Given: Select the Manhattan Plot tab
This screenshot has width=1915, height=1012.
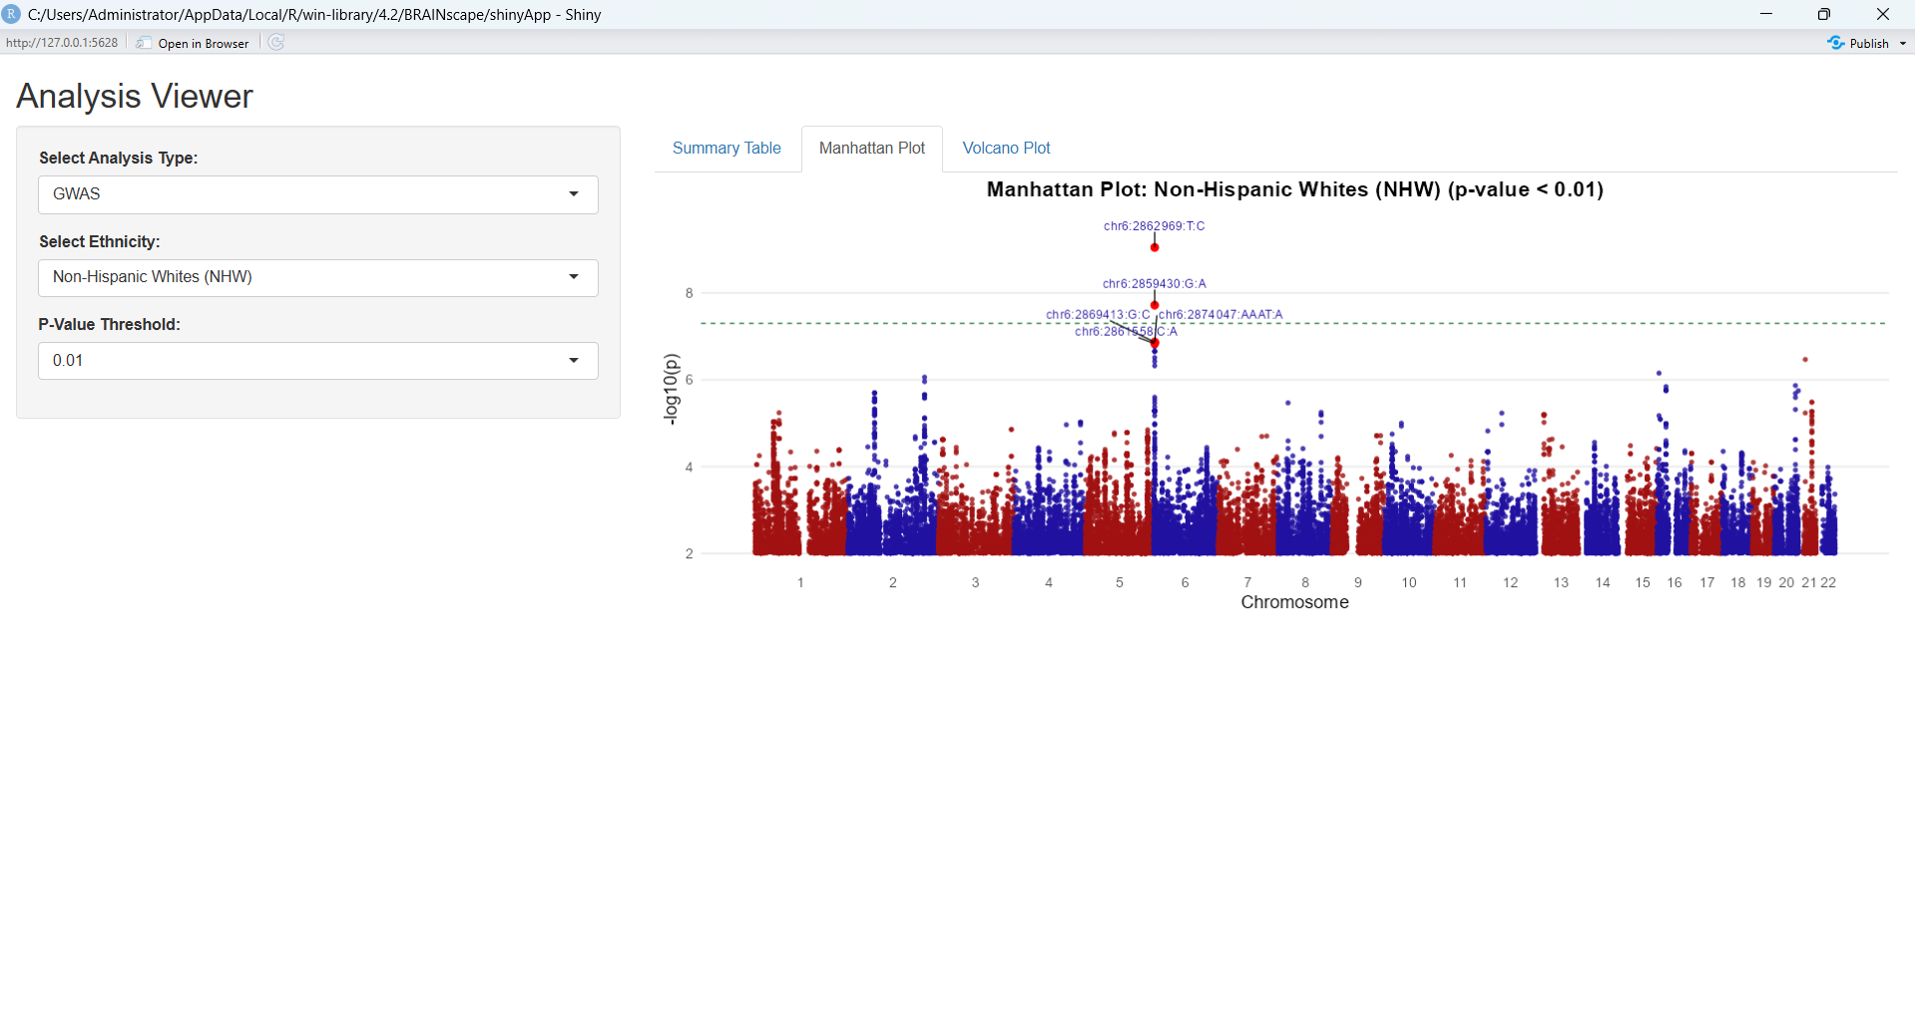Looking at the screenshot, I should pyautogui.click(x=871, y=148).
